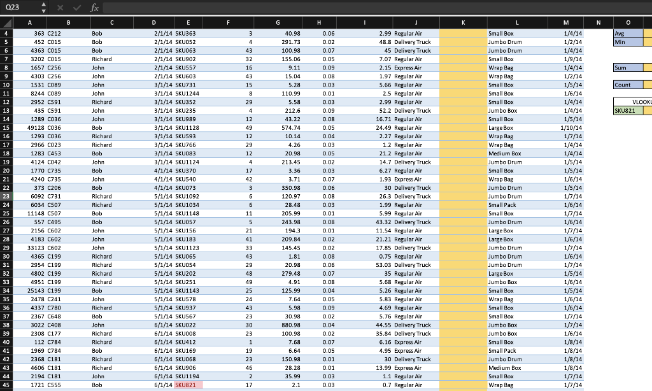Click cell containing 279.48
The width and height of the screenshot is (652, 391).
[x=278, y=274]
